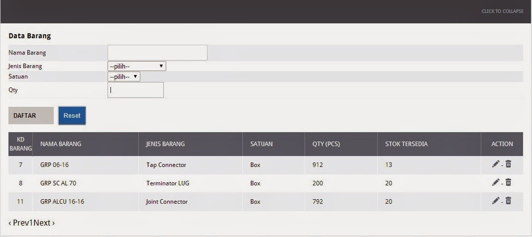Screen dimensions: 532x237
Task: Delete the GRP 06-16 row with trash icon
Action: (508, 164)
